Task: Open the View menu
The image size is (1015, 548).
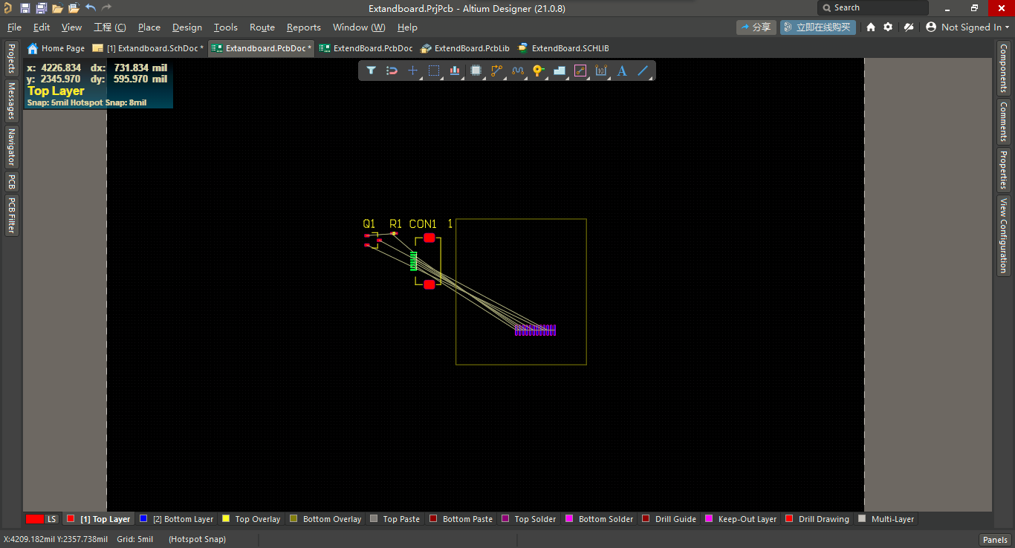Action: tap(71, 27)
